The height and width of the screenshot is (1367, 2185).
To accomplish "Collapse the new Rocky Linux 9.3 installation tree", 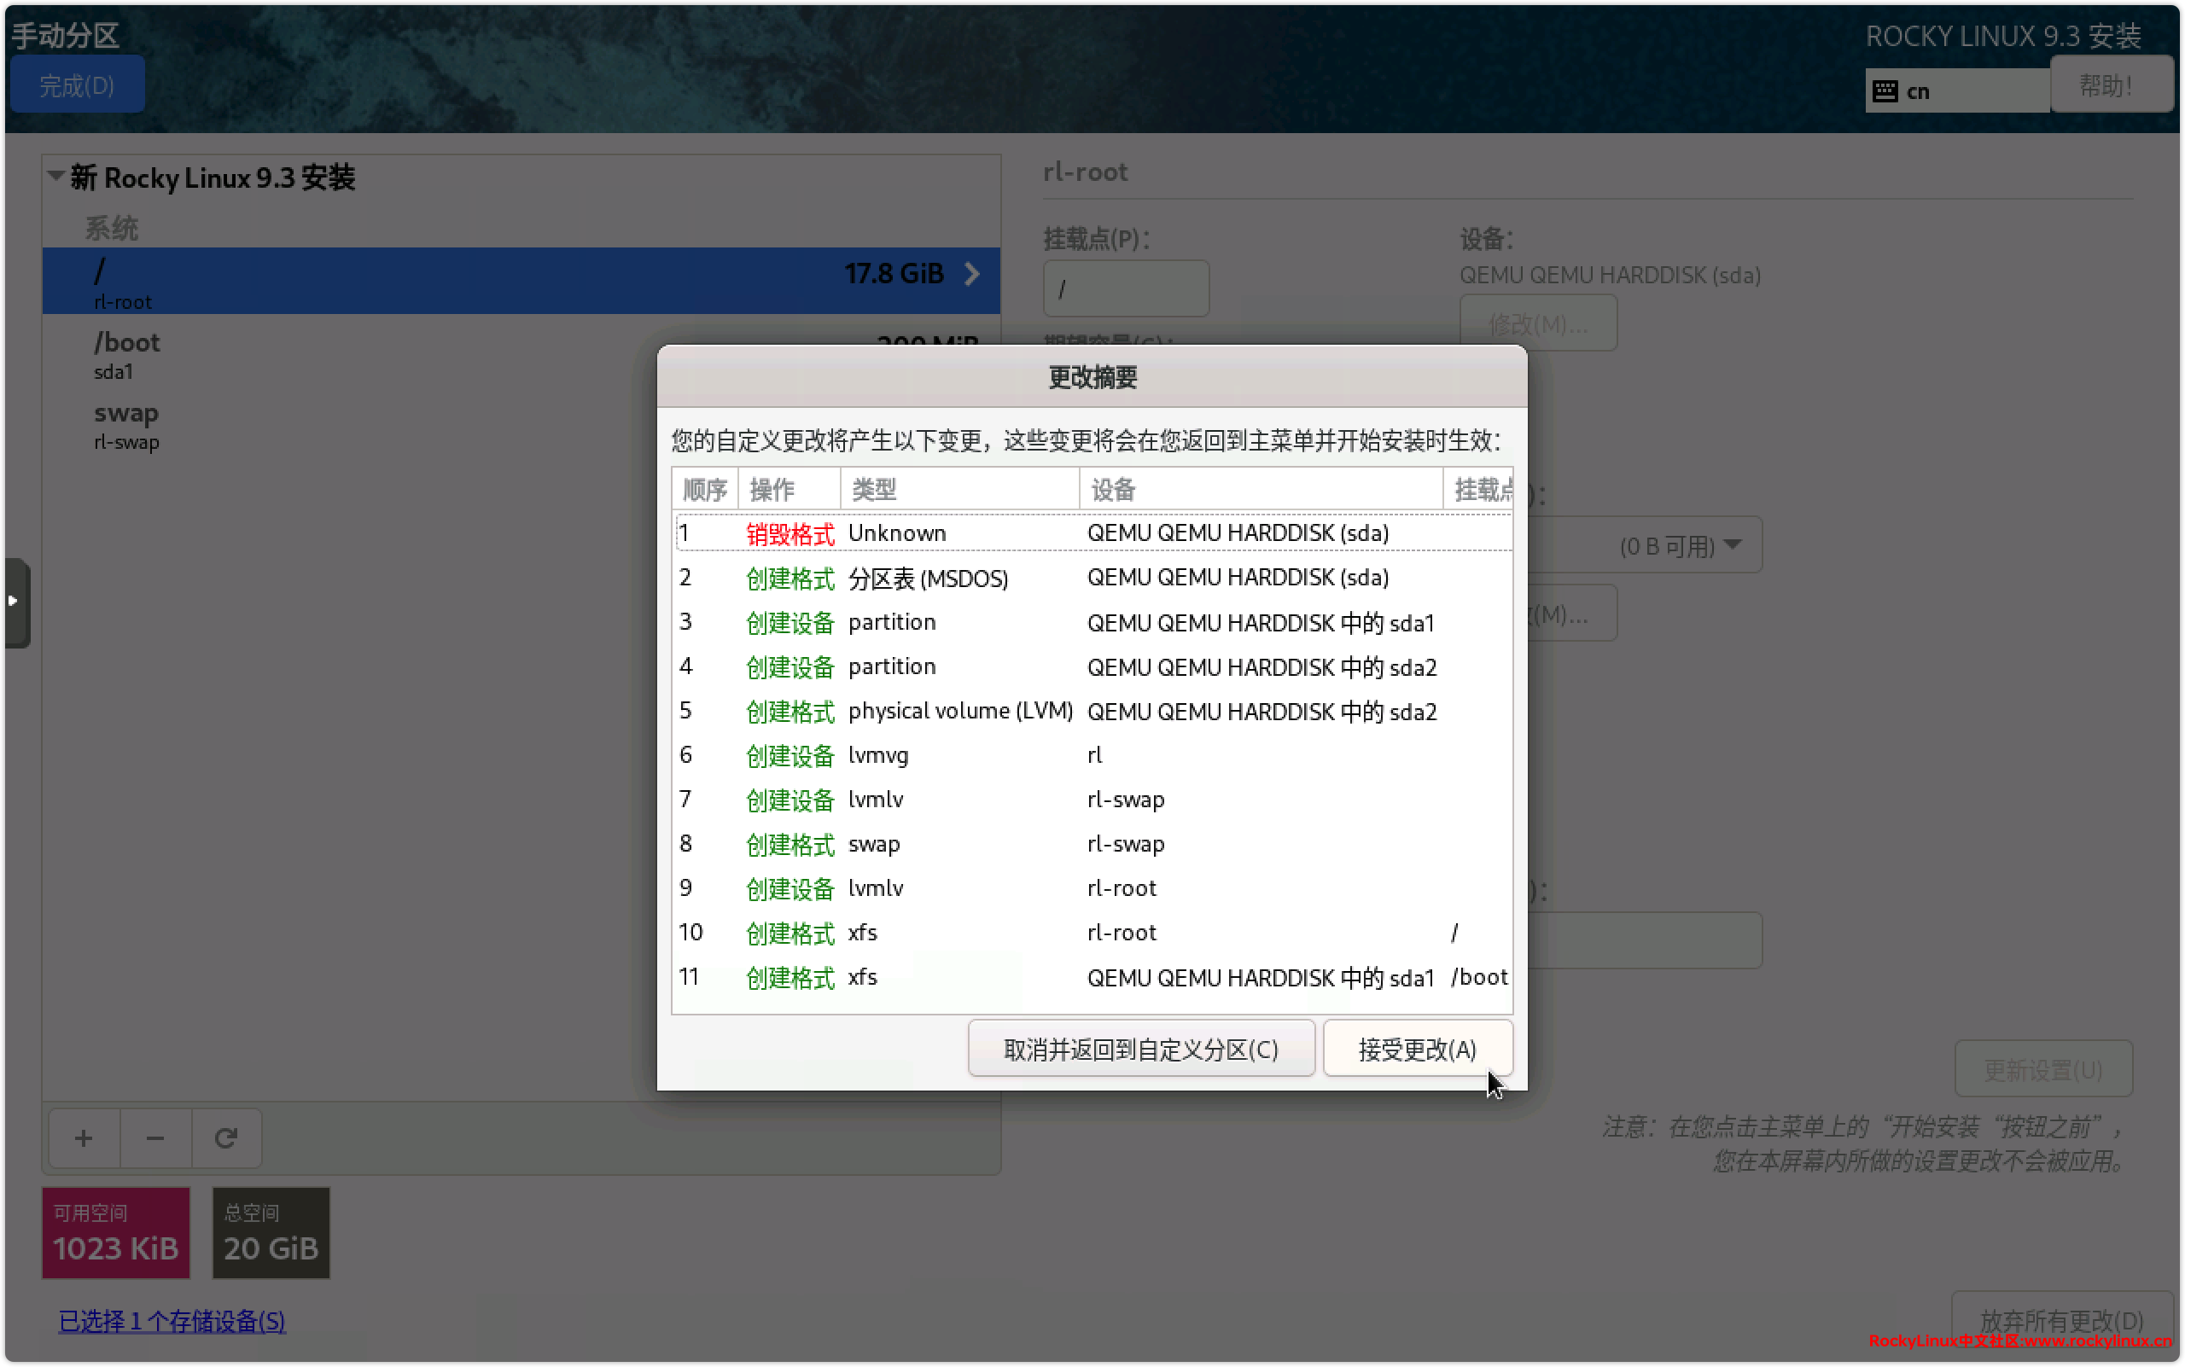I will [x=56, y=176].
